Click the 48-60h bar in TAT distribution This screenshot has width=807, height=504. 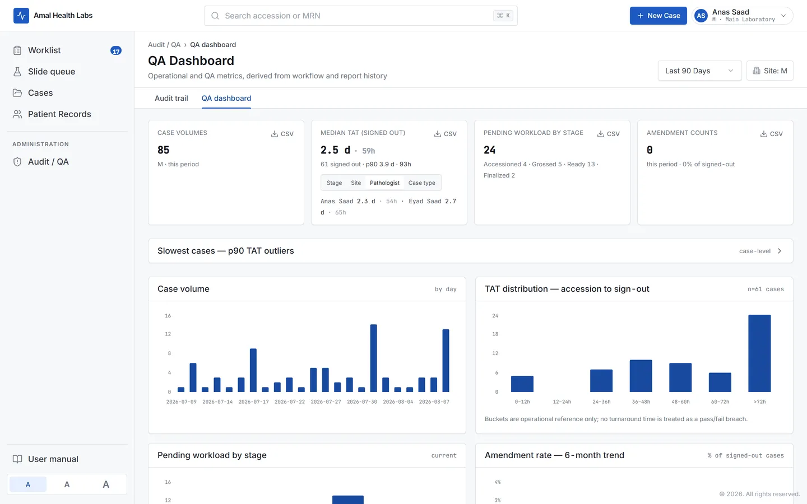pos(680,377)
